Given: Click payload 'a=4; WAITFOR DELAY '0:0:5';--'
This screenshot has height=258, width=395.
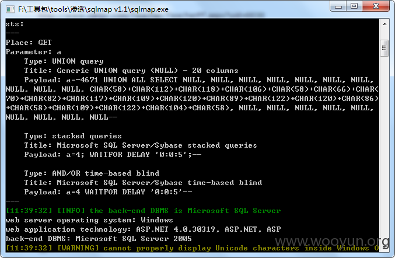Looking at the screenshot, I should click(134, 155).
